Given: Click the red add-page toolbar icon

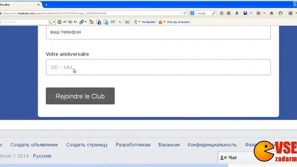Looking at the screenshot, I should [258, 13].
